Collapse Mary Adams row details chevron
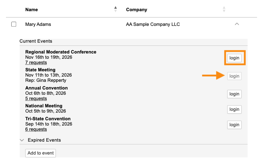The image size is (262, 164). (x=237, y=24)
